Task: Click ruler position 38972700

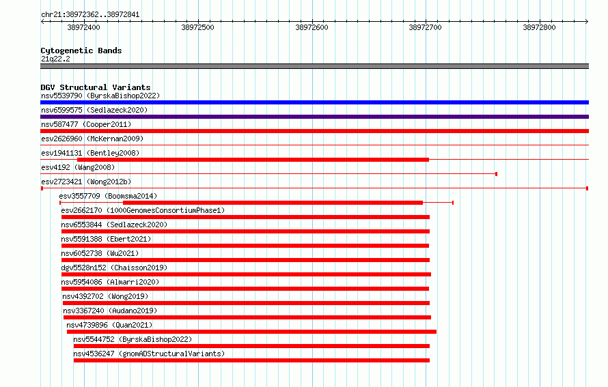Action: (426, 27)
